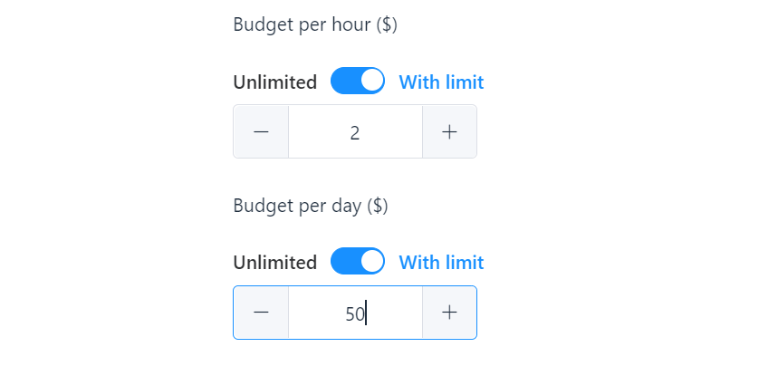Toggle the budget per day limit switch
Viewport: 778px width, 366px height.
pos(358,262)
